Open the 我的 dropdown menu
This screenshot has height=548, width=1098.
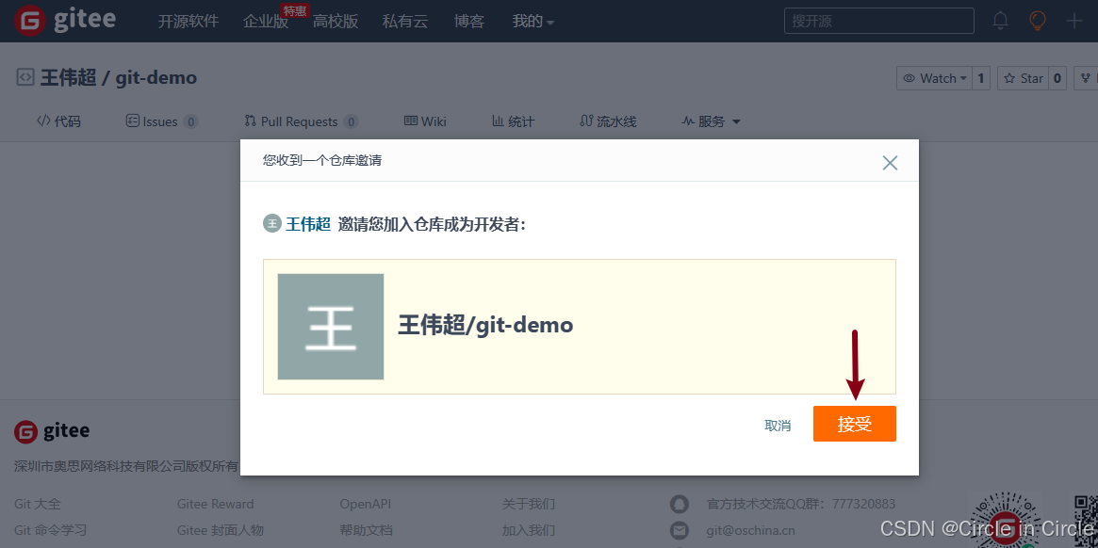coord(533,21)
